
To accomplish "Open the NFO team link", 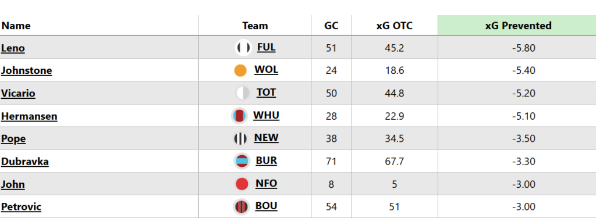I will [266, 184].
